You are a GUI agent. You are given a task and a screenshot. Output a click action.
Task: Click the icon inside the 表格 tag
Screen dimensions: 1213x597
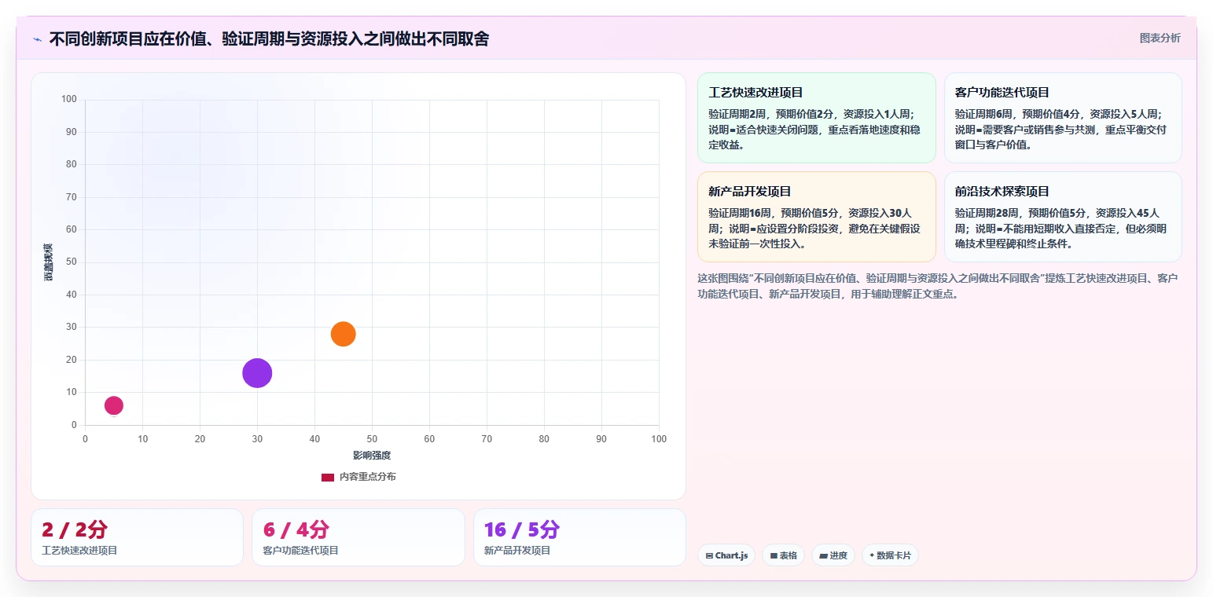(774, 555)
